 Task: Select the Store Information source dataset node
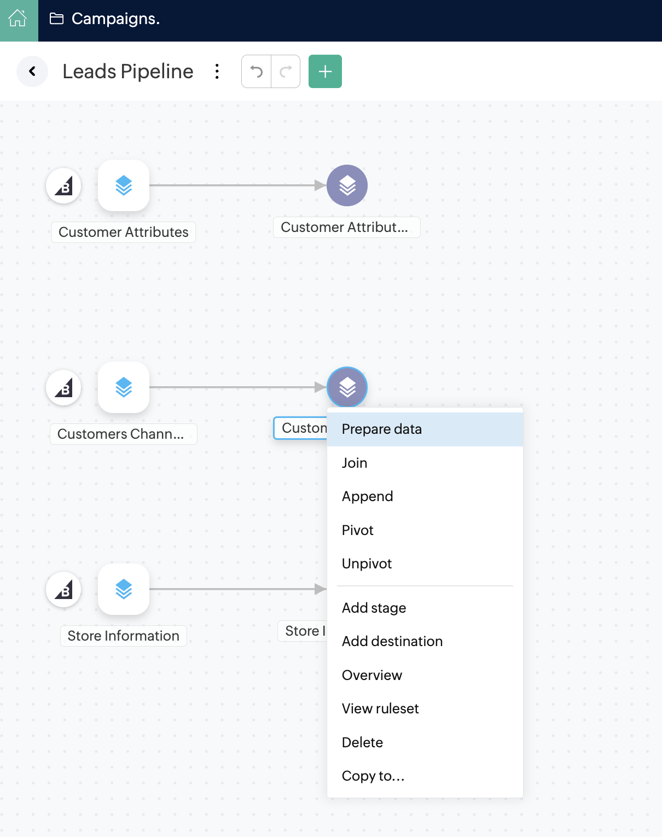(x=124, y=590)
